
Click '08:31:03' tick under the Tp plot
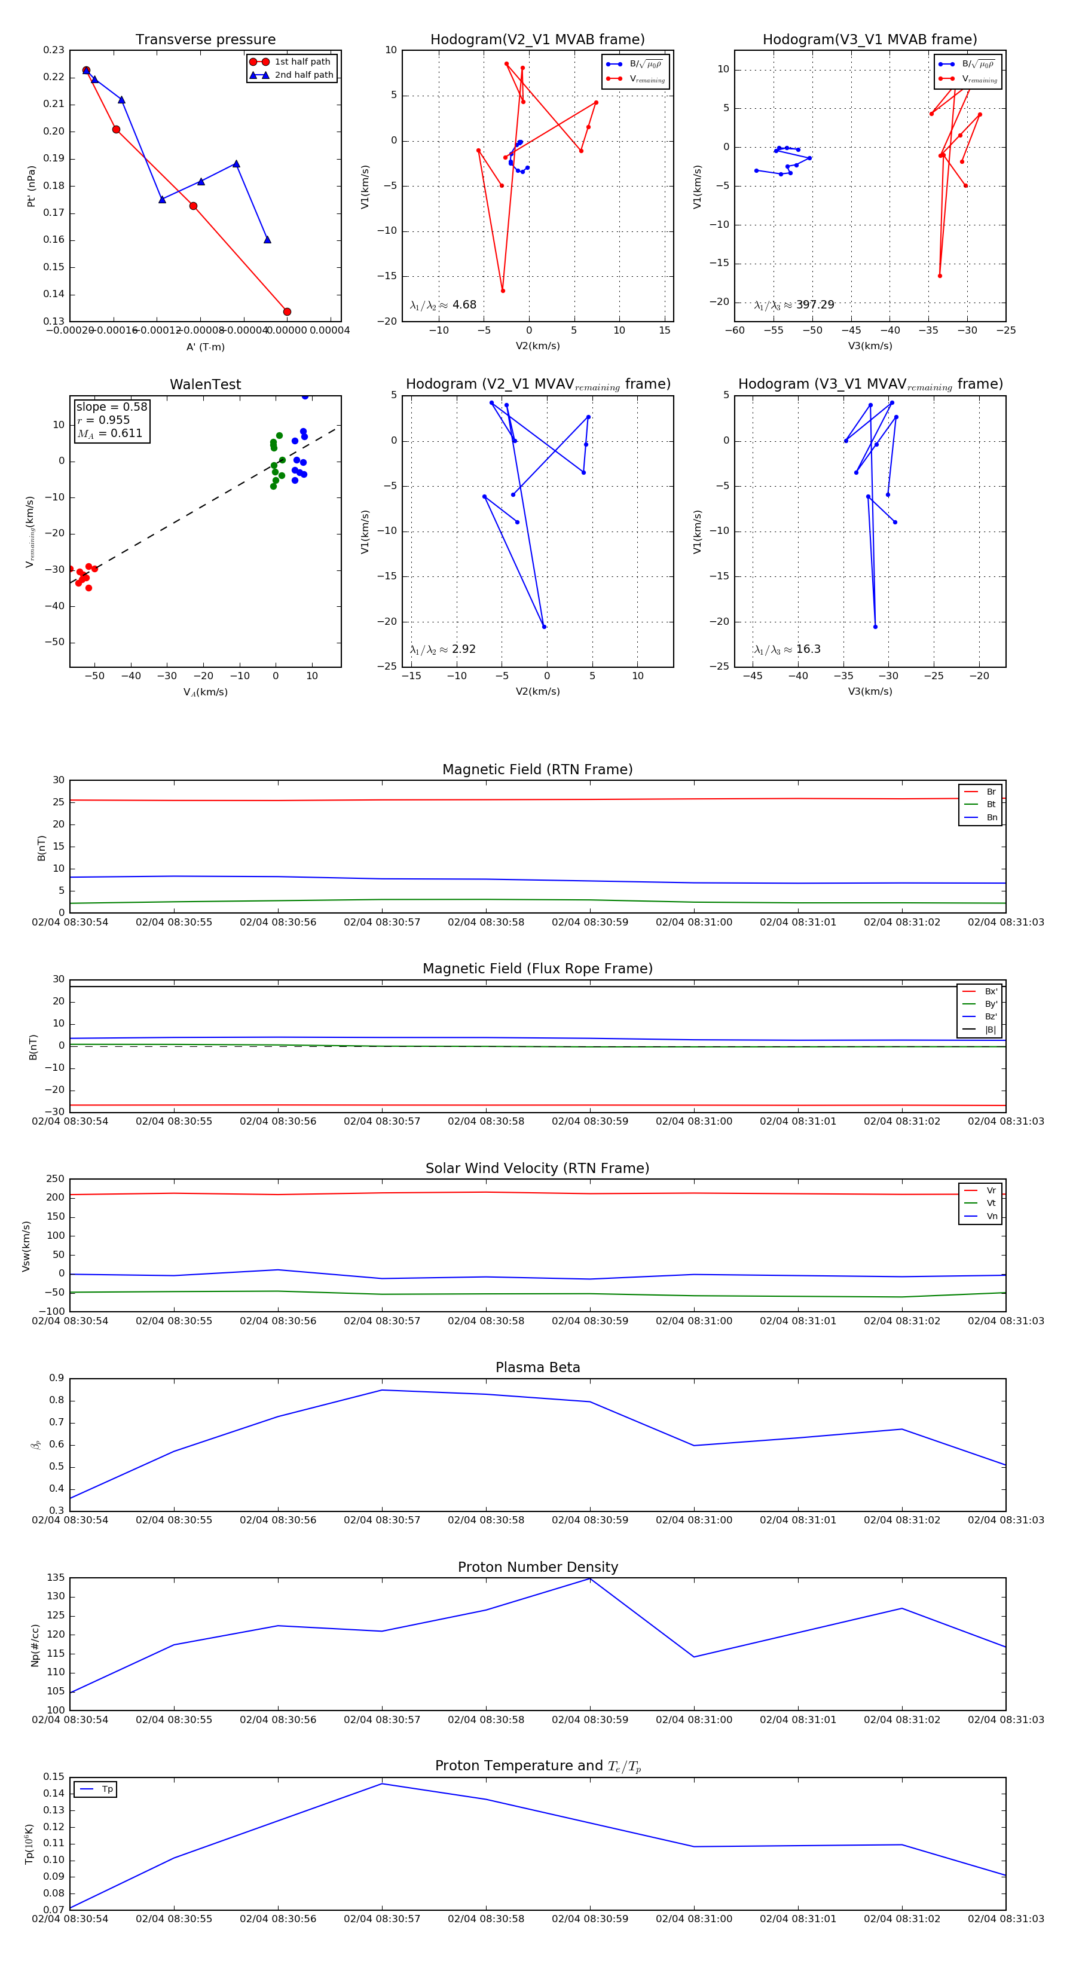click(1005, 1919)
